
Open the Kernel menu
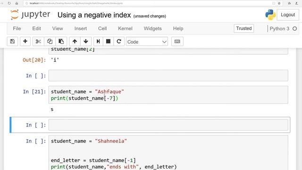coord(125,28)
